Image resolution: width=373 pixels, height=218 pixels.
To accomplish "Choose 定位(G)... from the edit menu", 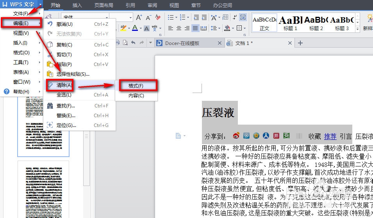I will click(79, 125).
